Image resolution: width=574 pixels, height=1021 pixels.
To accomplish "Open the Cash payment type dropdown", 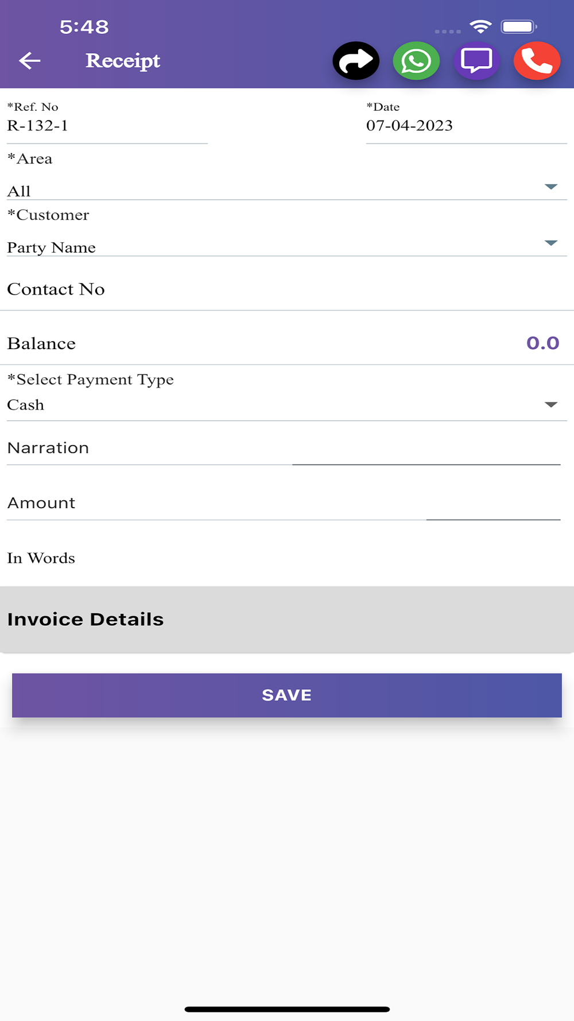I will click(x=287, y=405).
